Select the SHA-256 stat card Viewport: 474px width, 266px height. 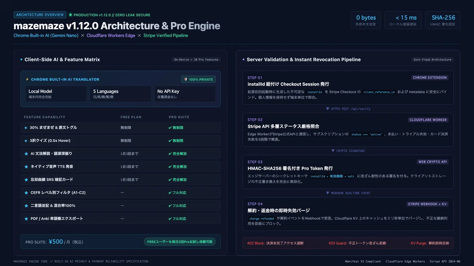[443, 20]
